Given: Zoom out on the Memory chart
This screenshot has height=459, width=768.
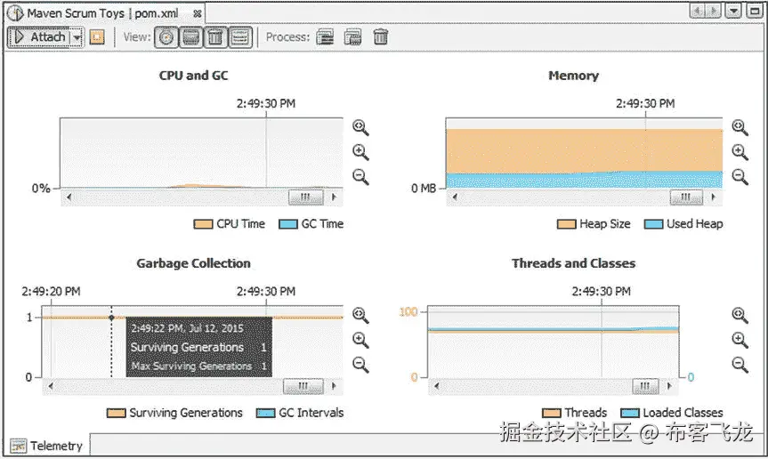Looking at the screenshot, I should [740, 177].
